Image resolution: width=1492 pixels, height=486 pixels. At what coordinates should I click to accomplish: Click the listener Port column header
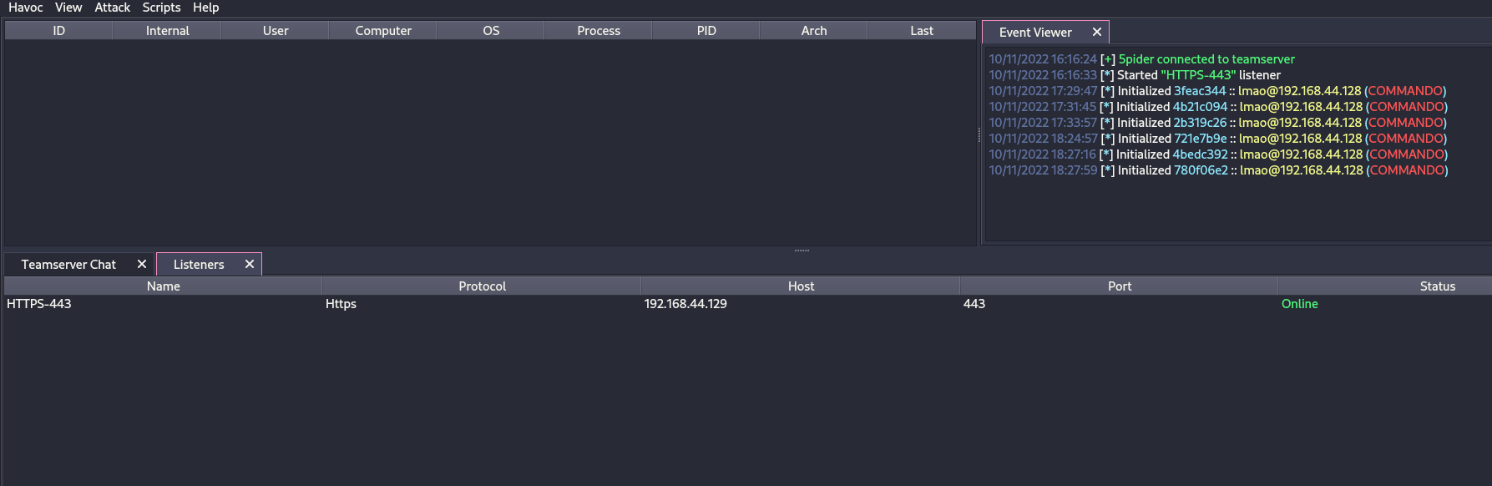point(1119,286)
